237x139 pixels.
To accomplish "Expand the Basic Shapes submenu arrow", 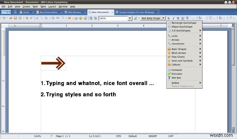I will click(200, 49).
